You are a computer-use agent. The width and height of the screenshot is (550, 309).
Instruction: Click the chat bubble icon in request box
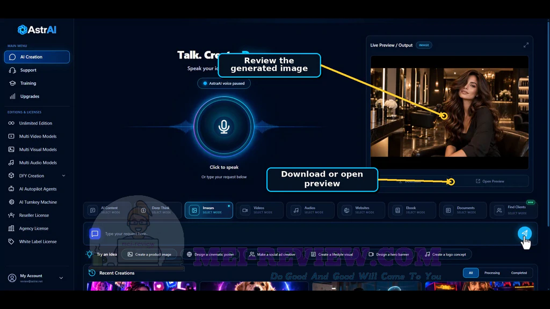pos(95,234)
